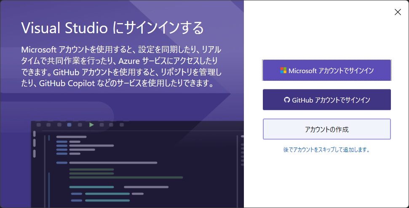Click the top pill in illustration's left sidebar
Image resolution: width=409 pixels, height=208 pixels.
pos(35,134)
